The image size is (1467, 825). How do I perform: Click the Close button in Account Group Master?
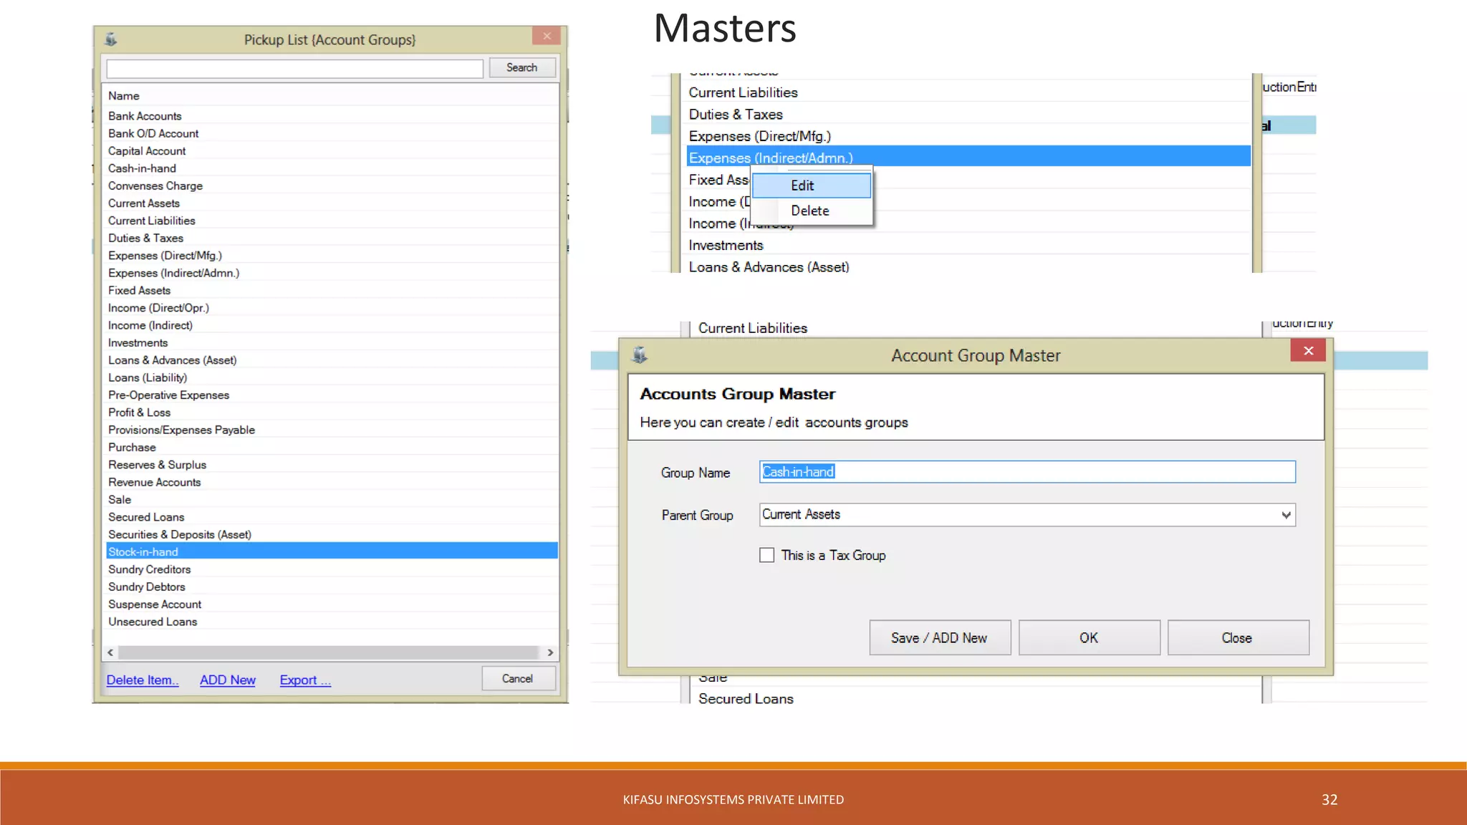click(1238, 637)
